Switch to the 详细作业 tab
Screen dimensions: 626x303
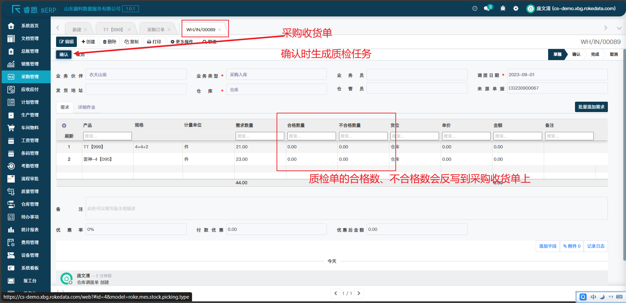coord(87,107)
